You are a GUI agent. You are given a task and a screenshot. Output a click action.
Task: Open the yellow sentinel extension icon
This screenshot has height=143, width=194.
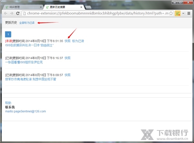[x=178, y=13]
